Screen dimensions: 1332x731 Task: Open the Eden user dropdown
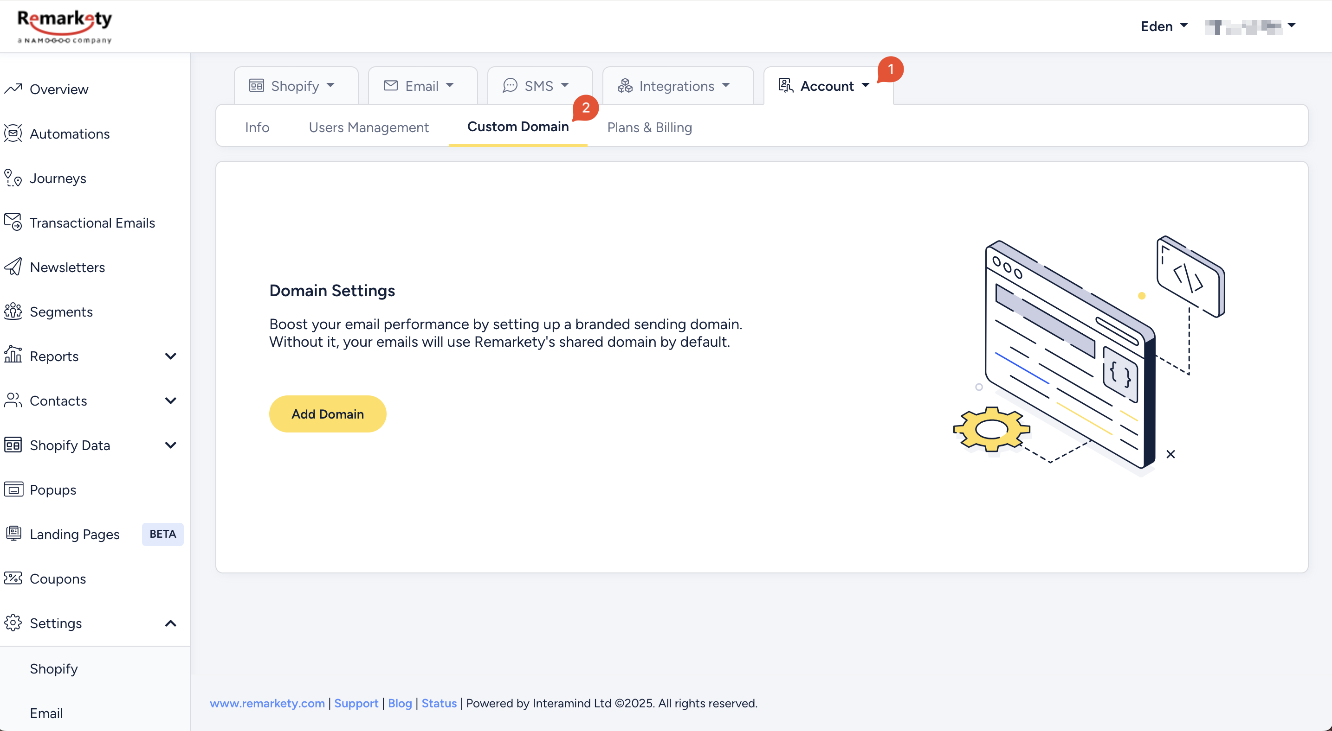tap(1164, 26)
